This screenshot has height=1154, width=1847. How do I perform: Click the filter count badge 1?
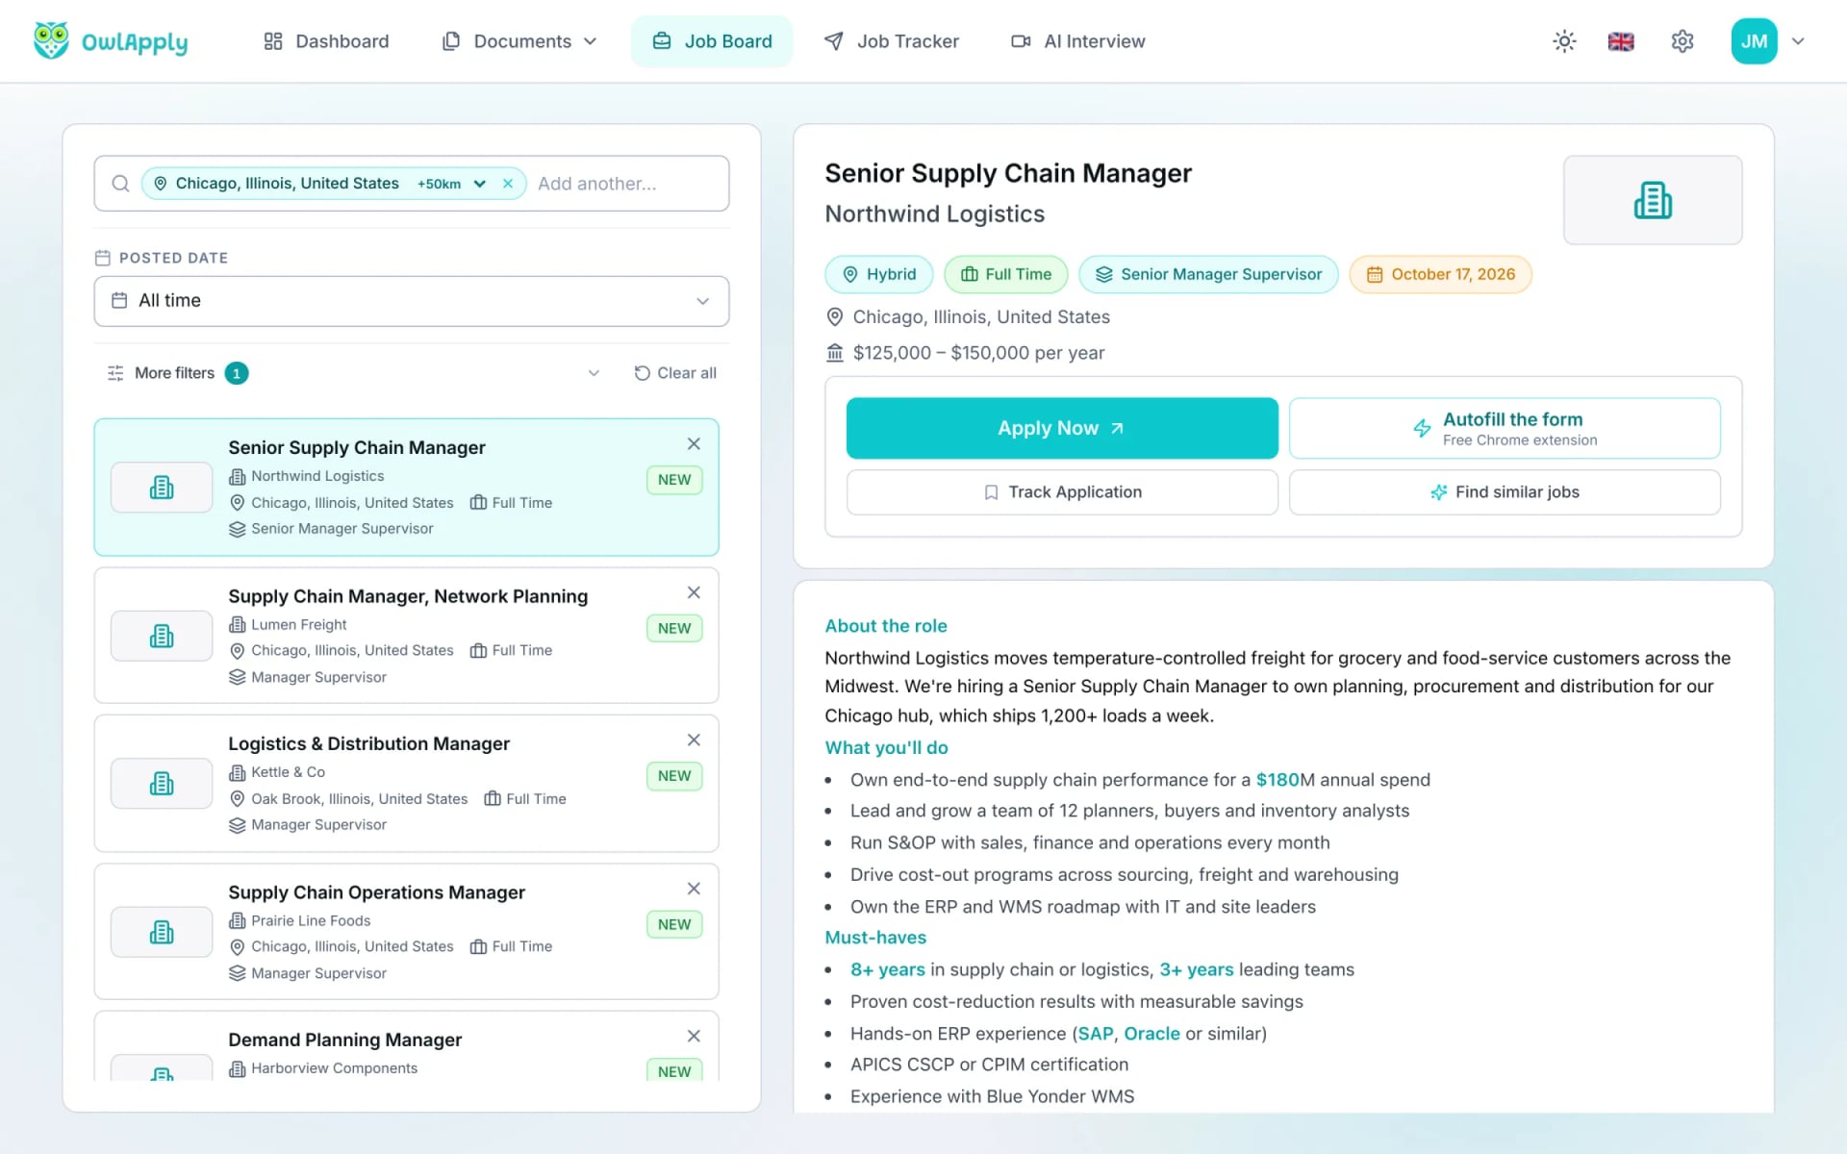[x=237, y=373]
